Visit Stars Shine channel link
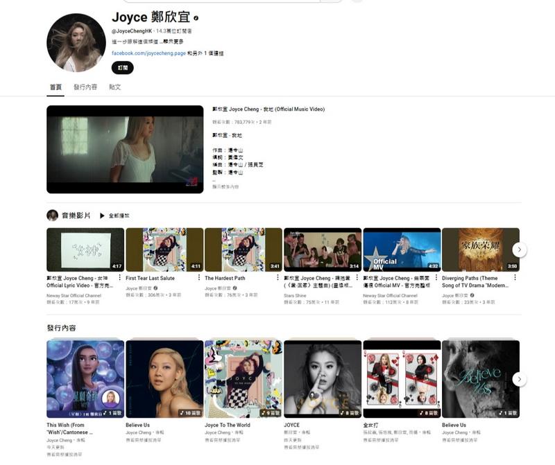The image size is (555, 465). [295, 296]
